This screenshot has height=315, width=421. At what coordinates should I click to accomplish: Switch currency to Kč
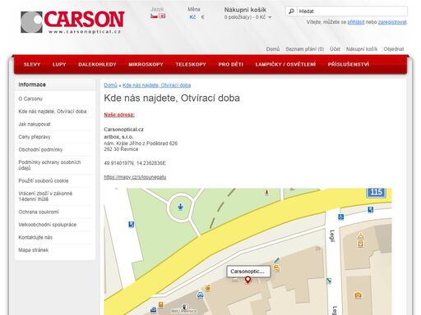coord(192,17)
